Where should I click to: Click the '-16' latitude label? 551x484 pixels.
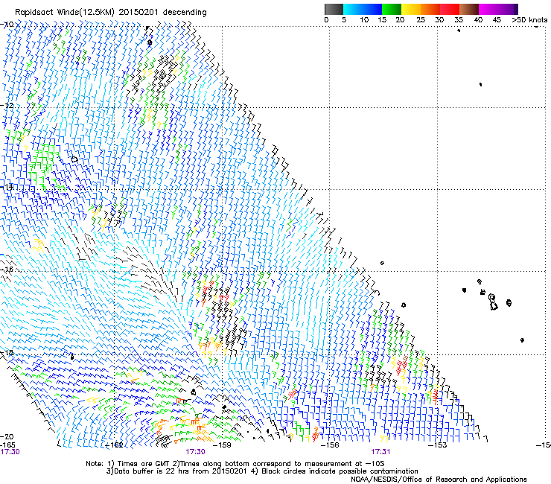click(7, 270)
